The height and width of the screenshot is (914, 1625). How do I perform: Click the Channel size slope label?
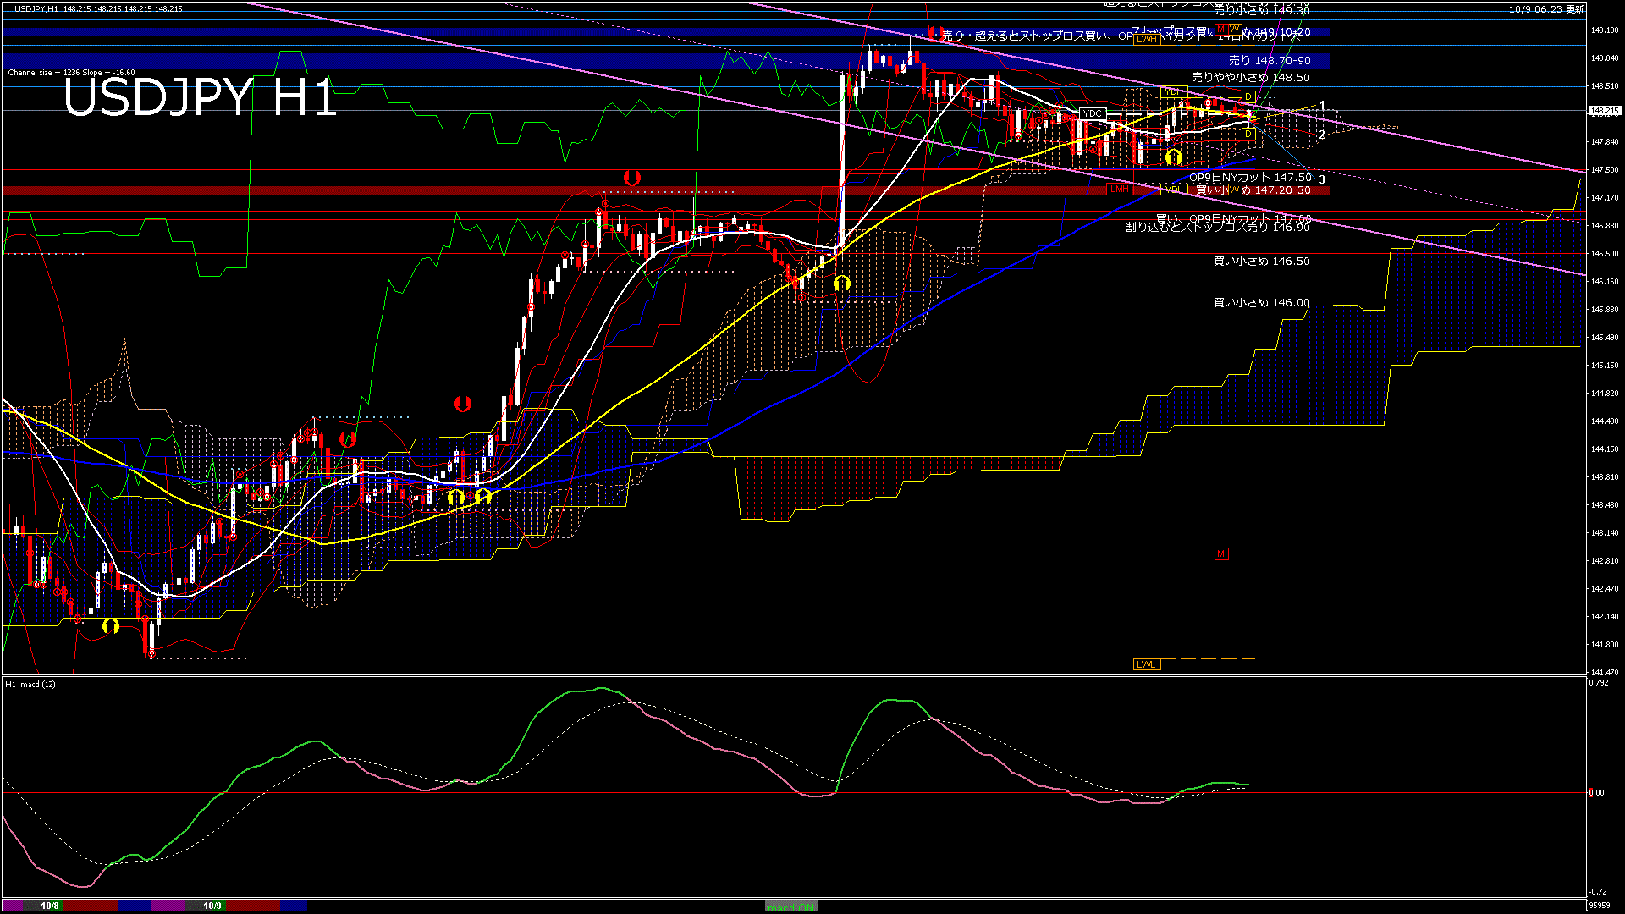(x=71, y=73)
